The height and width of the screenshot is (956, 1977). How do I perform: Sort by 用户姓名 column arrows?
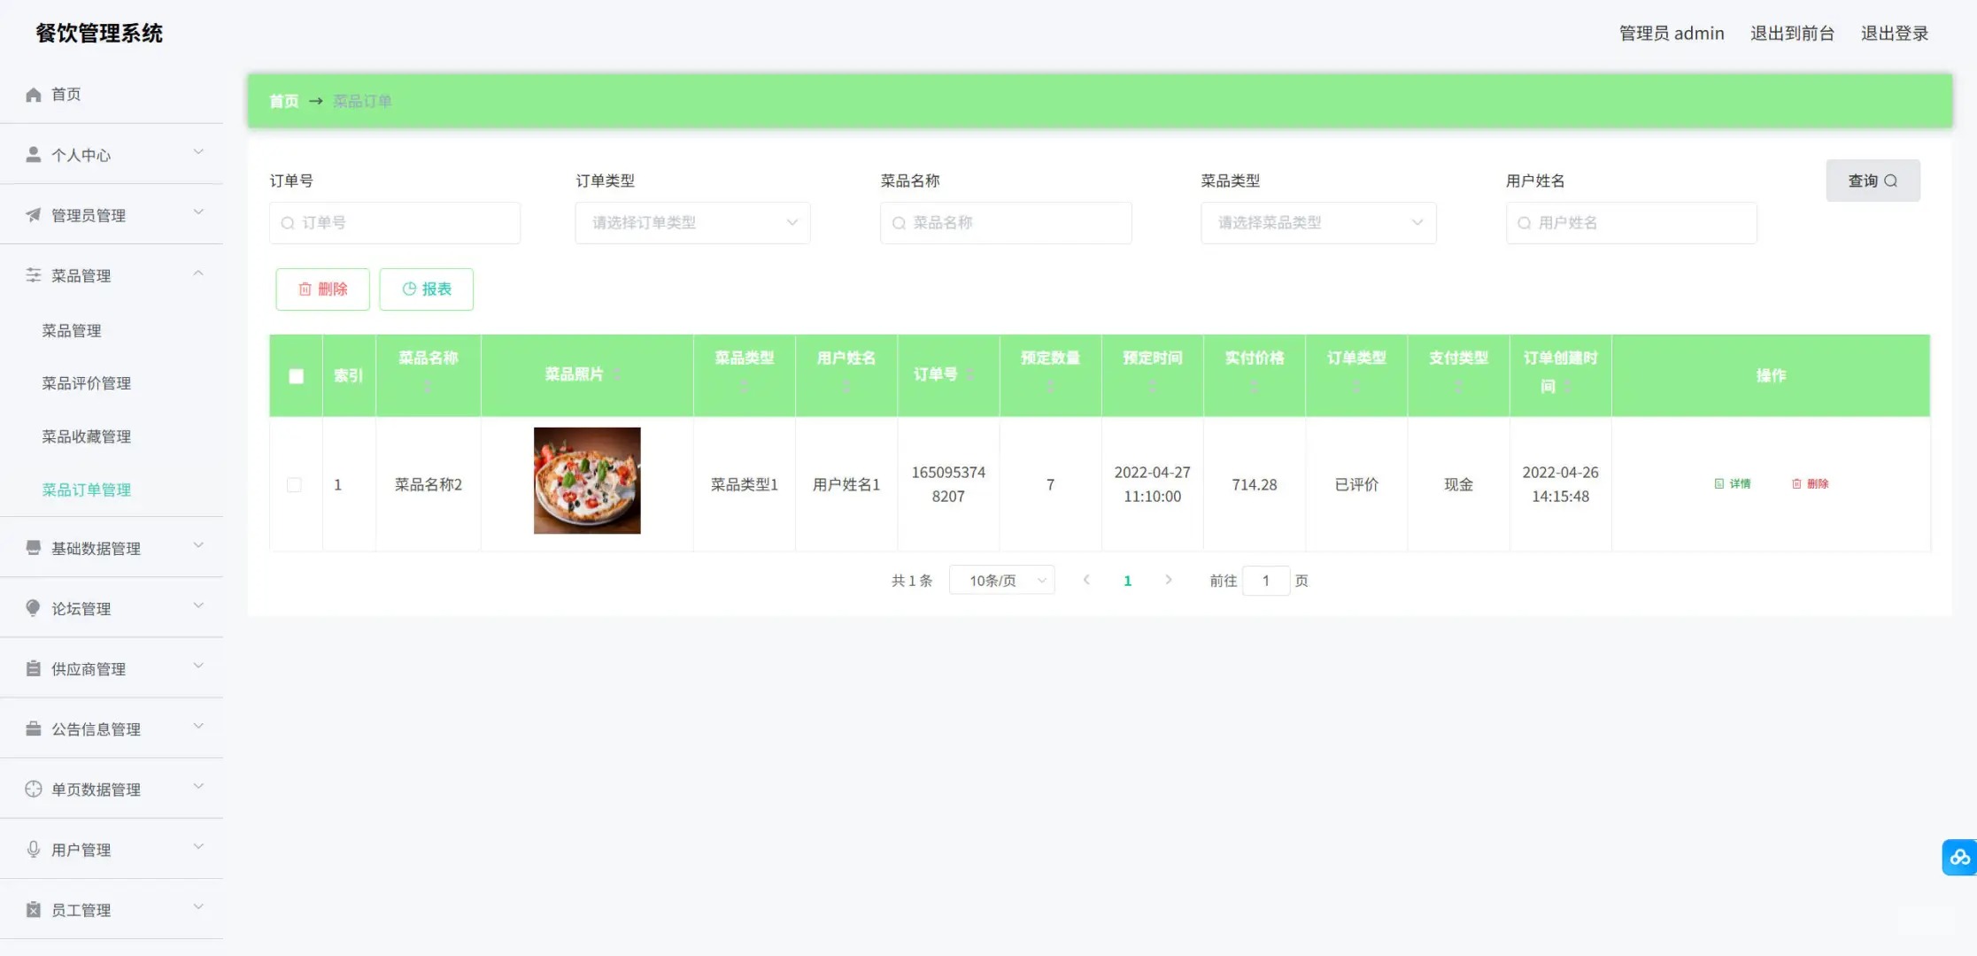(x=846, y=387)
